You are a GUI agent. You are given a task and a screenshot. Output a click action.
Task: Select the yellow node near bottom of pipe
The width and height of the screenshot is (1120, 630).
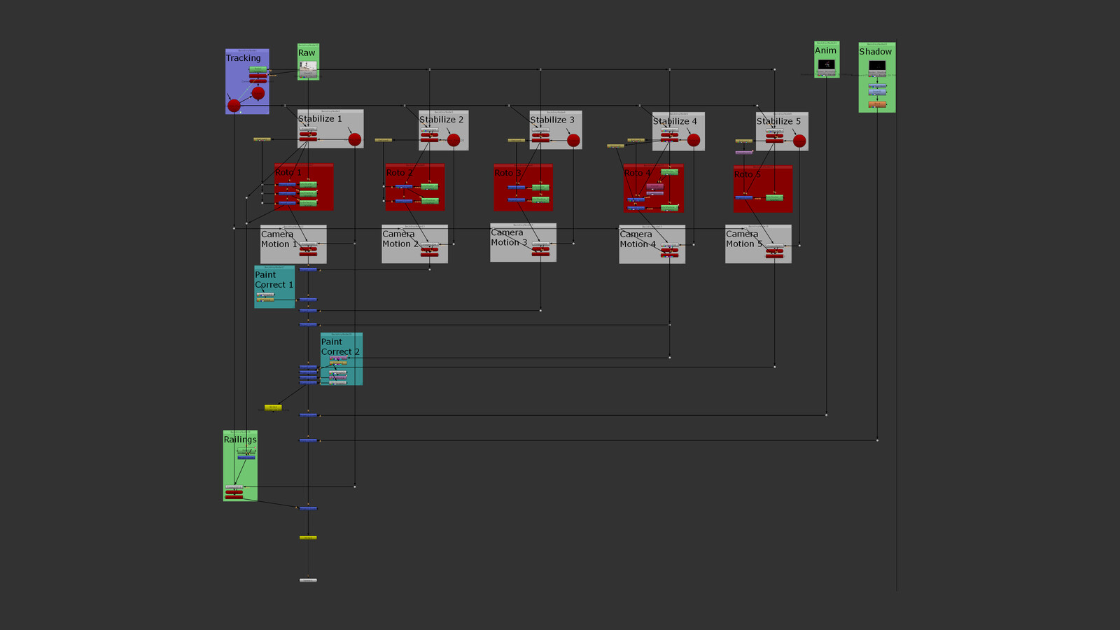pos(308,538)
